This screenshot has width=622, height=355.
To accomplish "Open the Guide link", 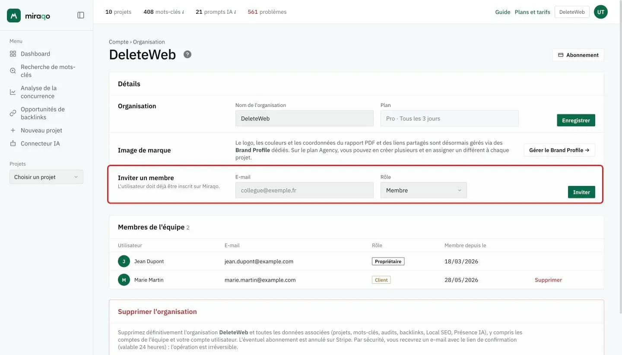I will [503, 12].
